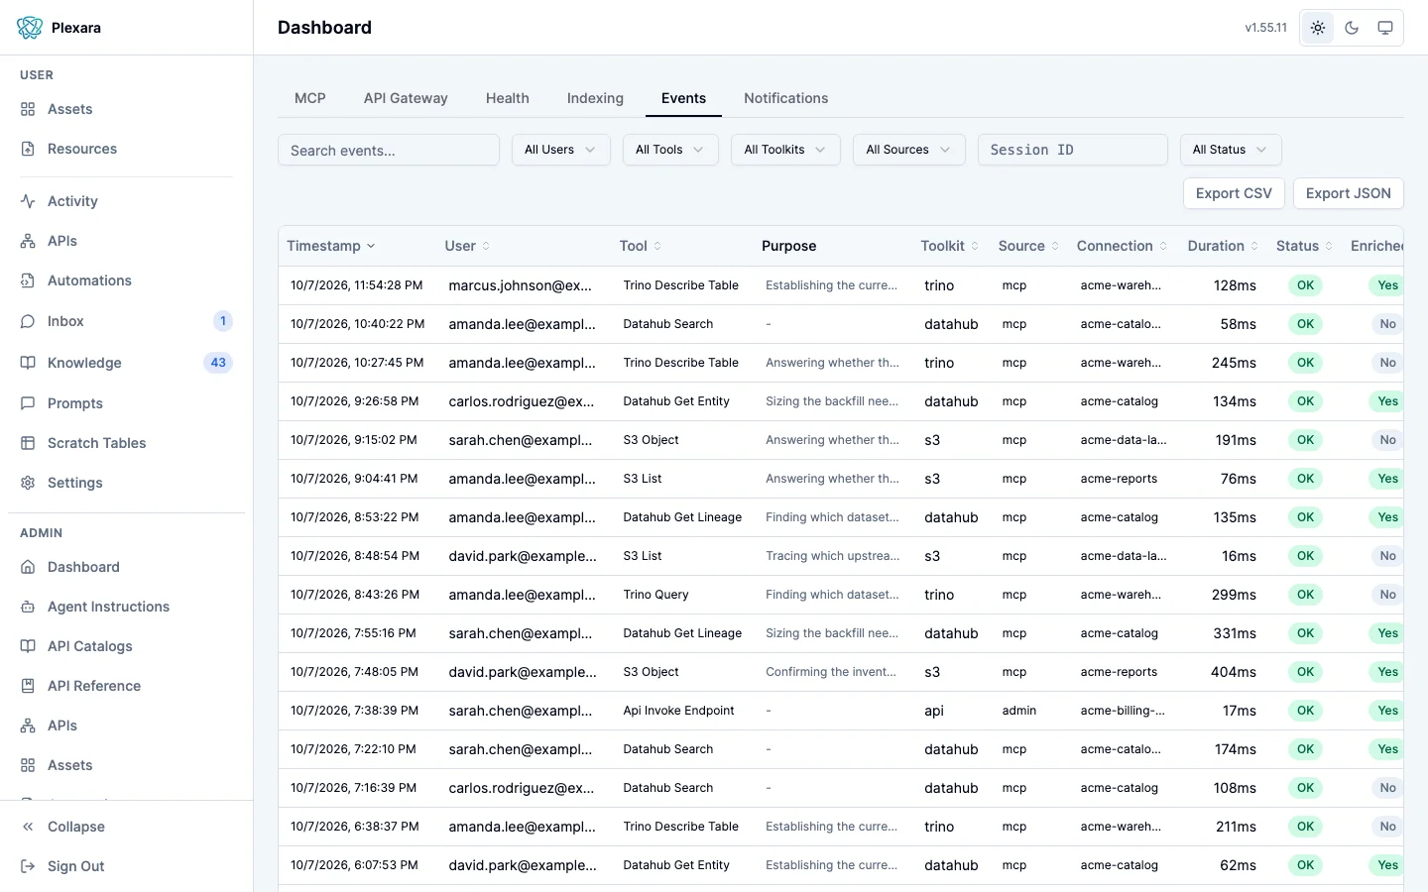
Task: Sort the table by Toolkit column
Action: pos(950,246)
